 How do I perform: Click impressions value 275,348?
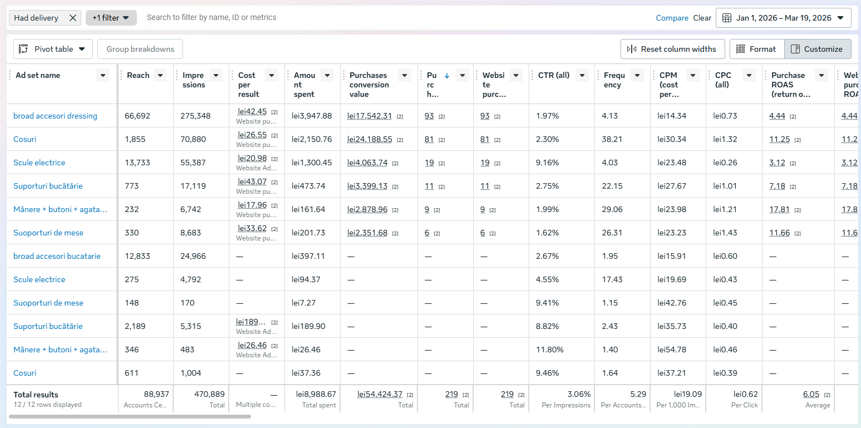[x=195, y=116]
